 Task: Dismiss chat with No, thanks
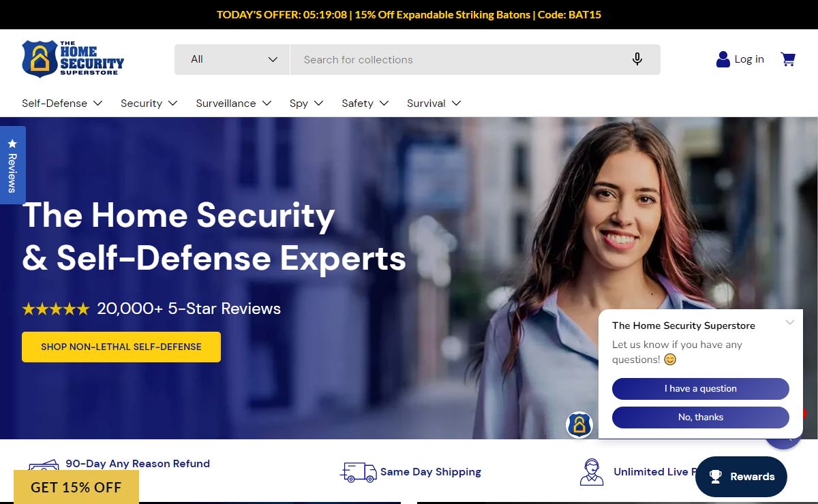click(701, 418)
